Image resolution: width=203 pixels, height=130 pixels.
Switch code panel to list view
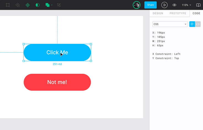(192, 24)
